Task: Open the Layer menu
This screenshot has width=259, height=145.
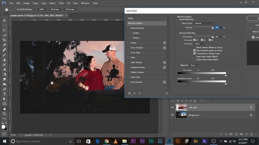Action: coord(35,3)
